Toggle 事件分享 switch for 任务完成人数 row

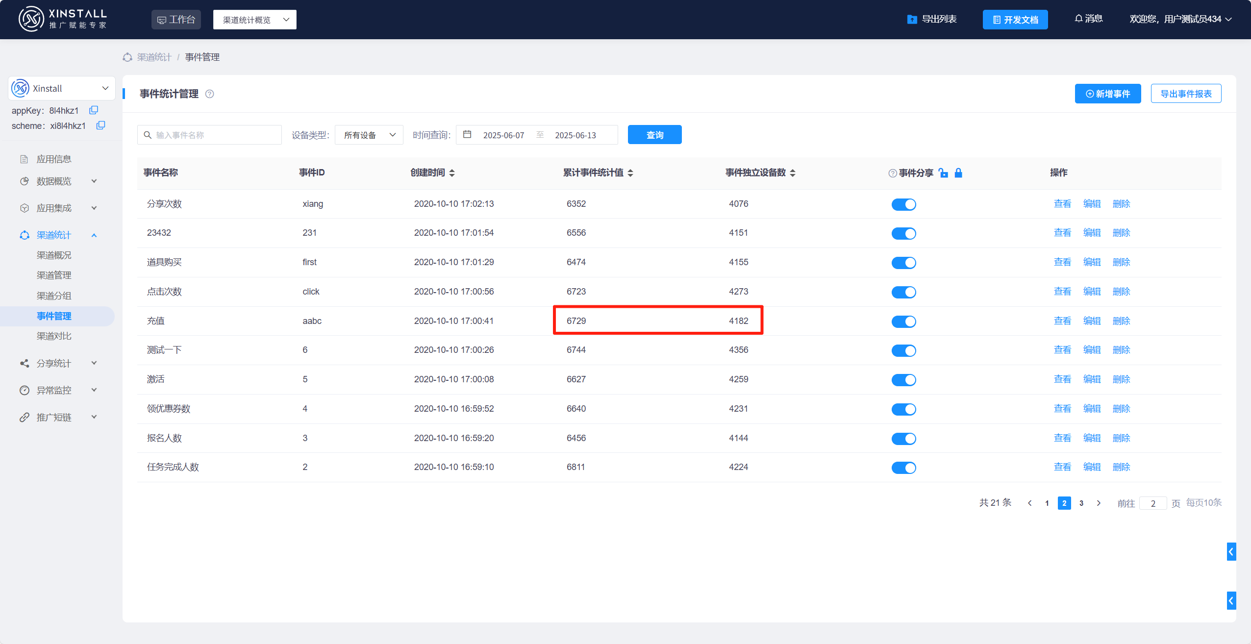click(903, 468)
